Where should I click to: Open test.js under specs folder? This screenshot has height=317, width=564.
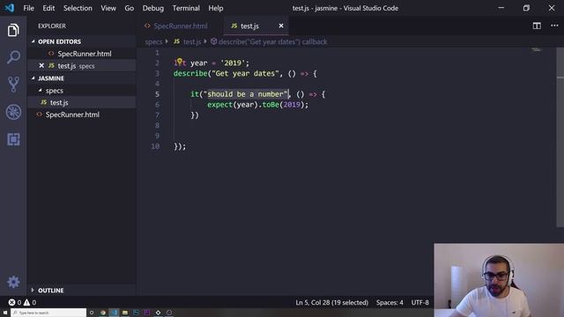pos(82,102)
